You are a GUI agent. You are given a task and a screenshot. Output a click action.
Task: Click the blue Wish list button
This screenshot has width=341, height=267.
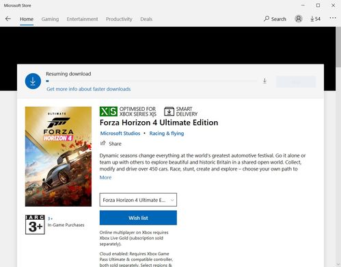138,218
